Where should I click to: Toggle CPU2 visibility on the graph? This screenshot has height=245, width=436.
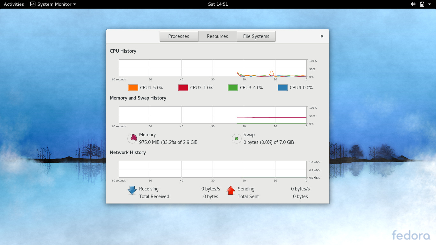(x=183, y=87)
